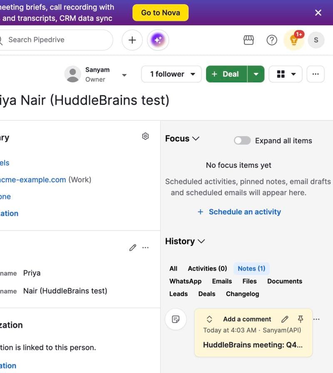Viewport: 333px width, 373px height.
Task: Edit the note with the pencil icon
Action: click(x=285, y=319)
